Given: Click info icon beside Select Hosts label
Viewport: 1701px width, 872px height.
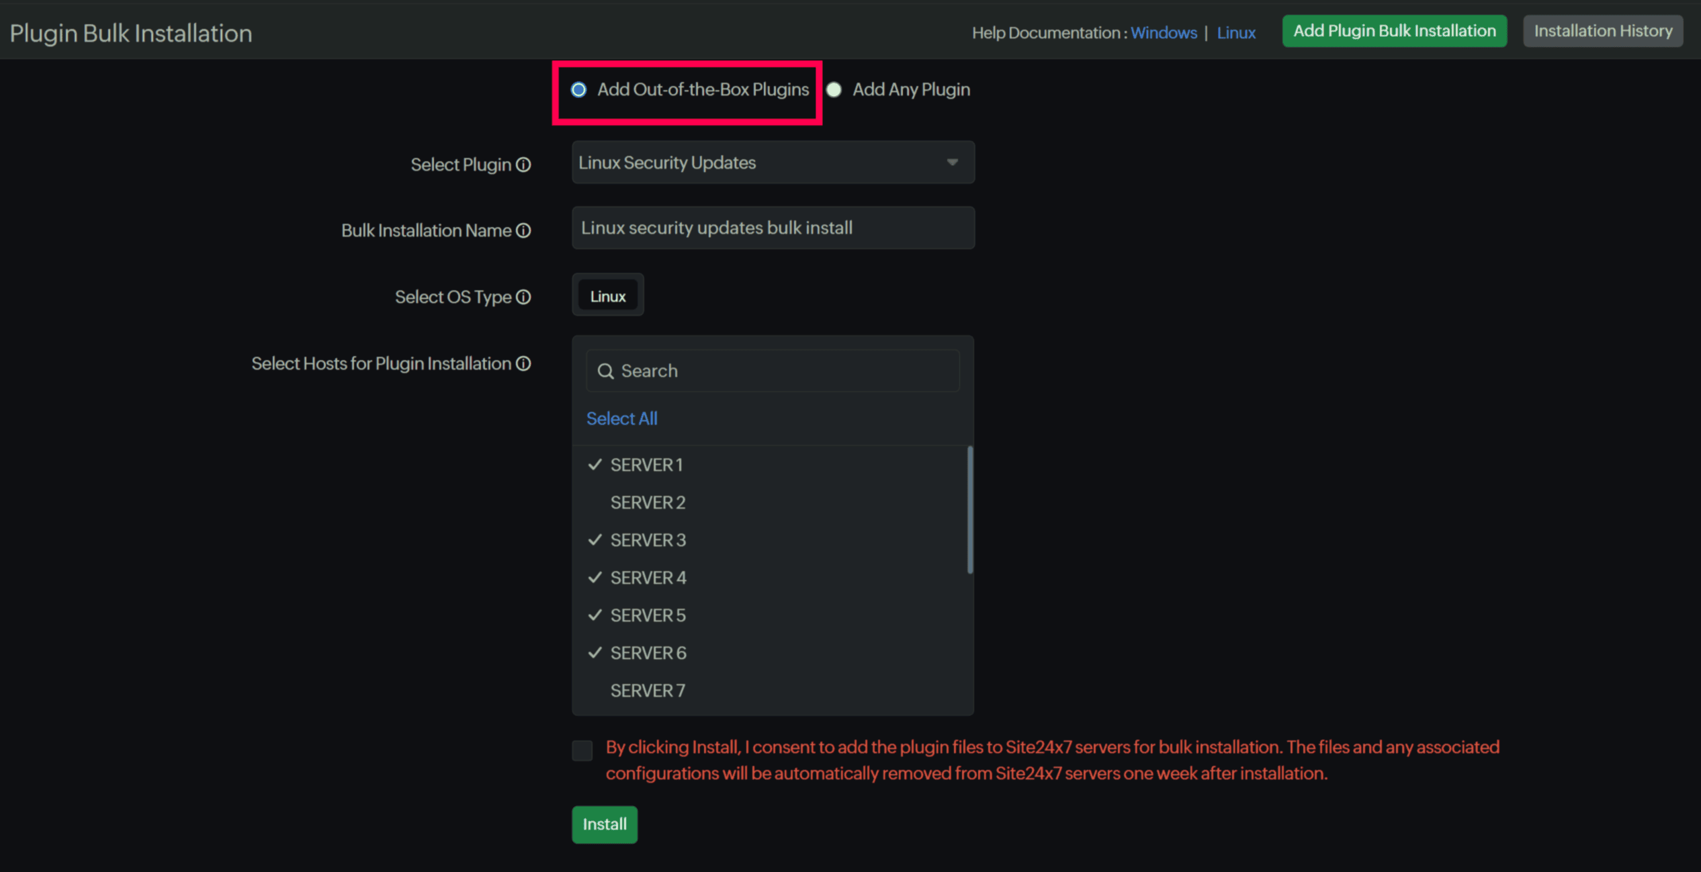Looking at the screenshot, I should tap(523, 363).
